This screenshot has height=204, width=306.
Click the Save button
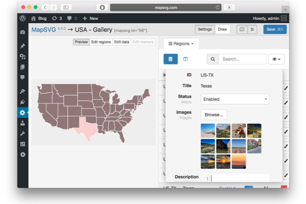click(x=275, y=29)
